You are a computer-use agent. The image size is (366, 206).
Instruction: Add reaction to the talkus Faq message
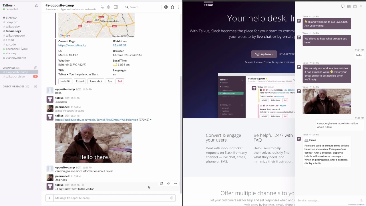(x=162, y=183)
